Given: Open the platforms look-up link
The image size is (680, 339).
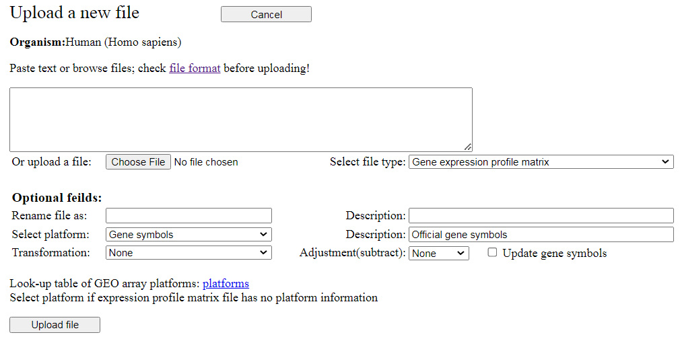Looking at the screenshot, I should (226, 283).
